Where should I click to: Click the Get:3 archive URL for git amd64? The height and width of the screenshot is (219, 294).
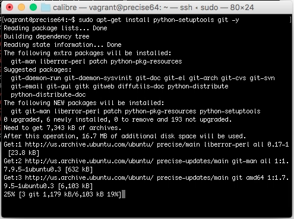point(89,177)
